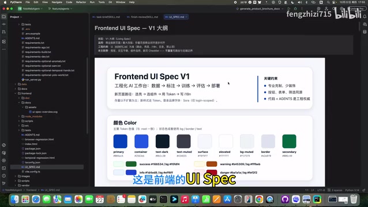Open the Structure tool window icon
This screenshot has width=368, height=207.
coord(4,41)
